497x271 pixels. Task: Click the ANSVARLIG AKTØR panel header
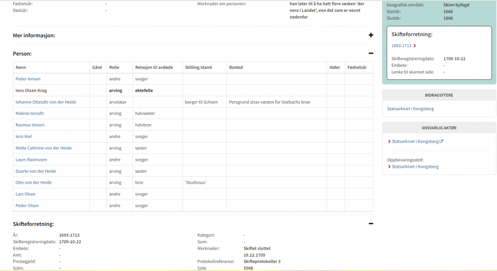[439, 128]
